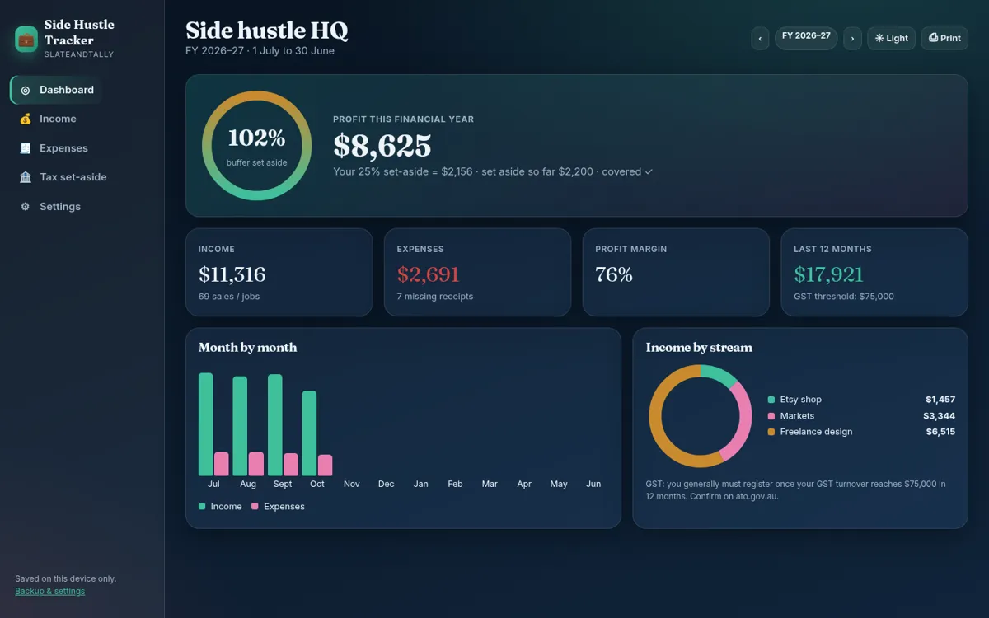Screen dimensions: 989x618
Task: Click the '7 missing receipts' text
Action: (x=435, y=297)
